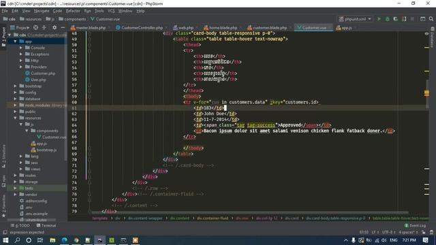This screenshot has height=245, width=436.
Task: Collapse the components folder in tree
Action: pyautogui.click(x=27, y=131)
